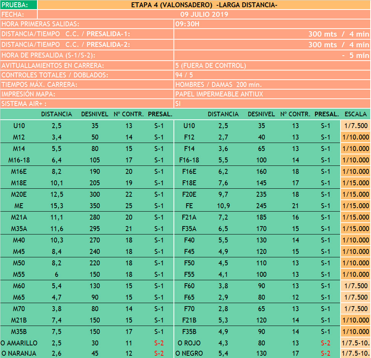Select the ESCALA column header
The height and width of the screenshot is (358, 371).
tap(355, 114)
